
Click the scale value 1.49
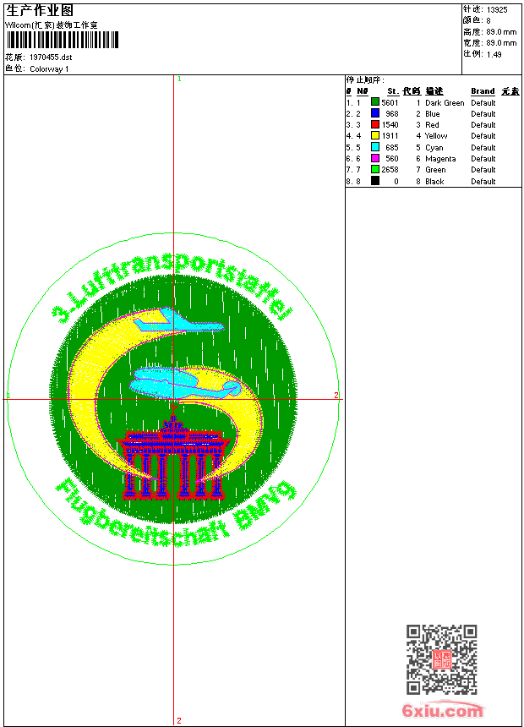point(494,54)
